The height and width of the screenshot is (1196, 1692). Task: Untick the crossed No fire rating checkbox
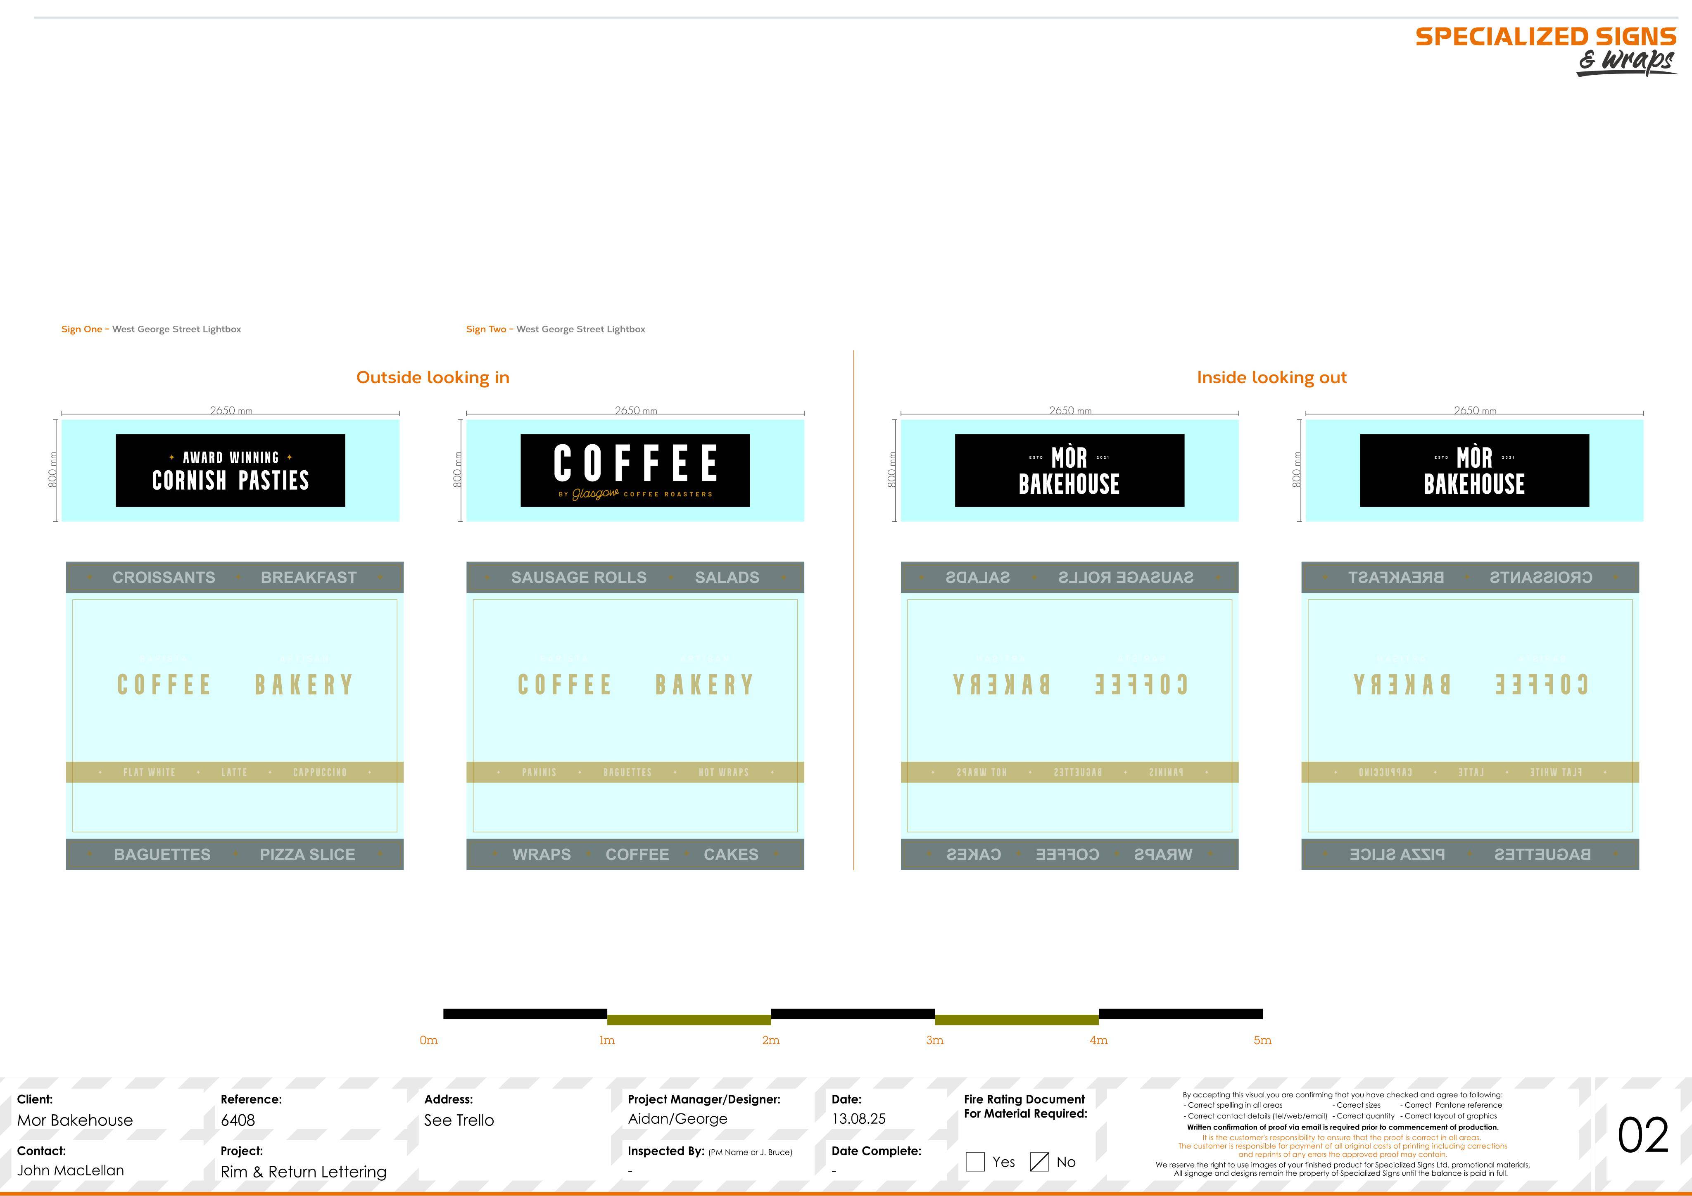tap(1039, 1162)
